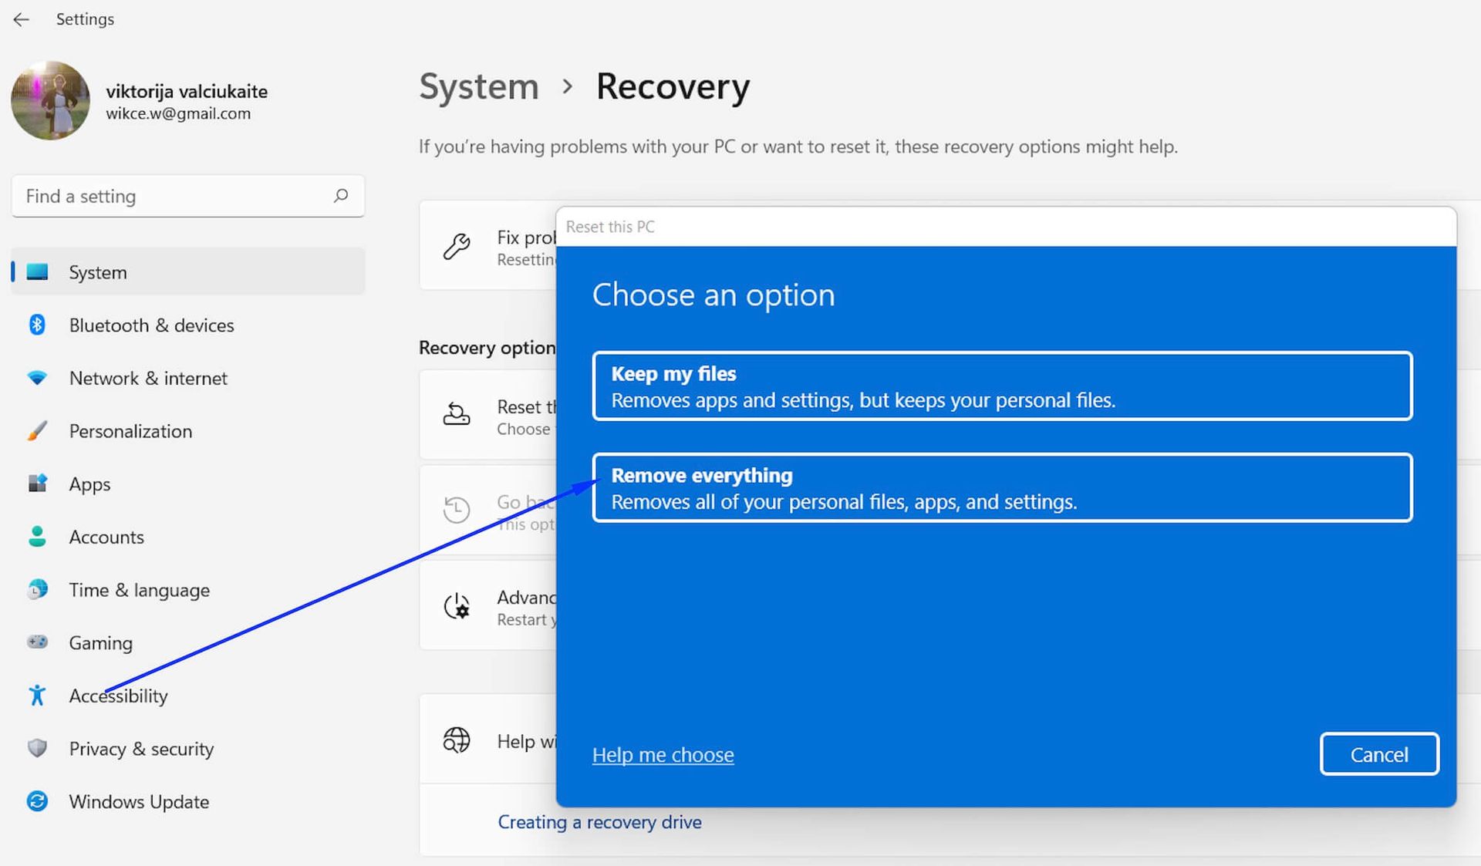Click Help me choose link
Viewport: 1481px width, 866px height.
pyautogui.click(x=663, y=753)
